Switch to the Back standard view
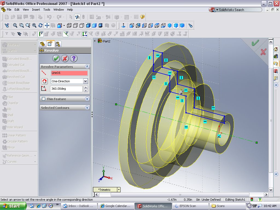 138,25
